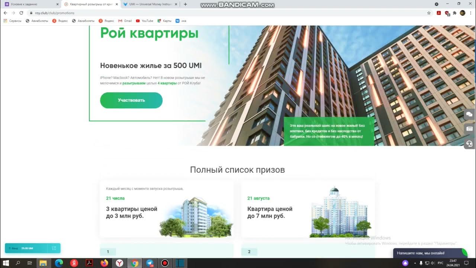
Task: Switch to Chrome on the taskbar
Action: 135,263
